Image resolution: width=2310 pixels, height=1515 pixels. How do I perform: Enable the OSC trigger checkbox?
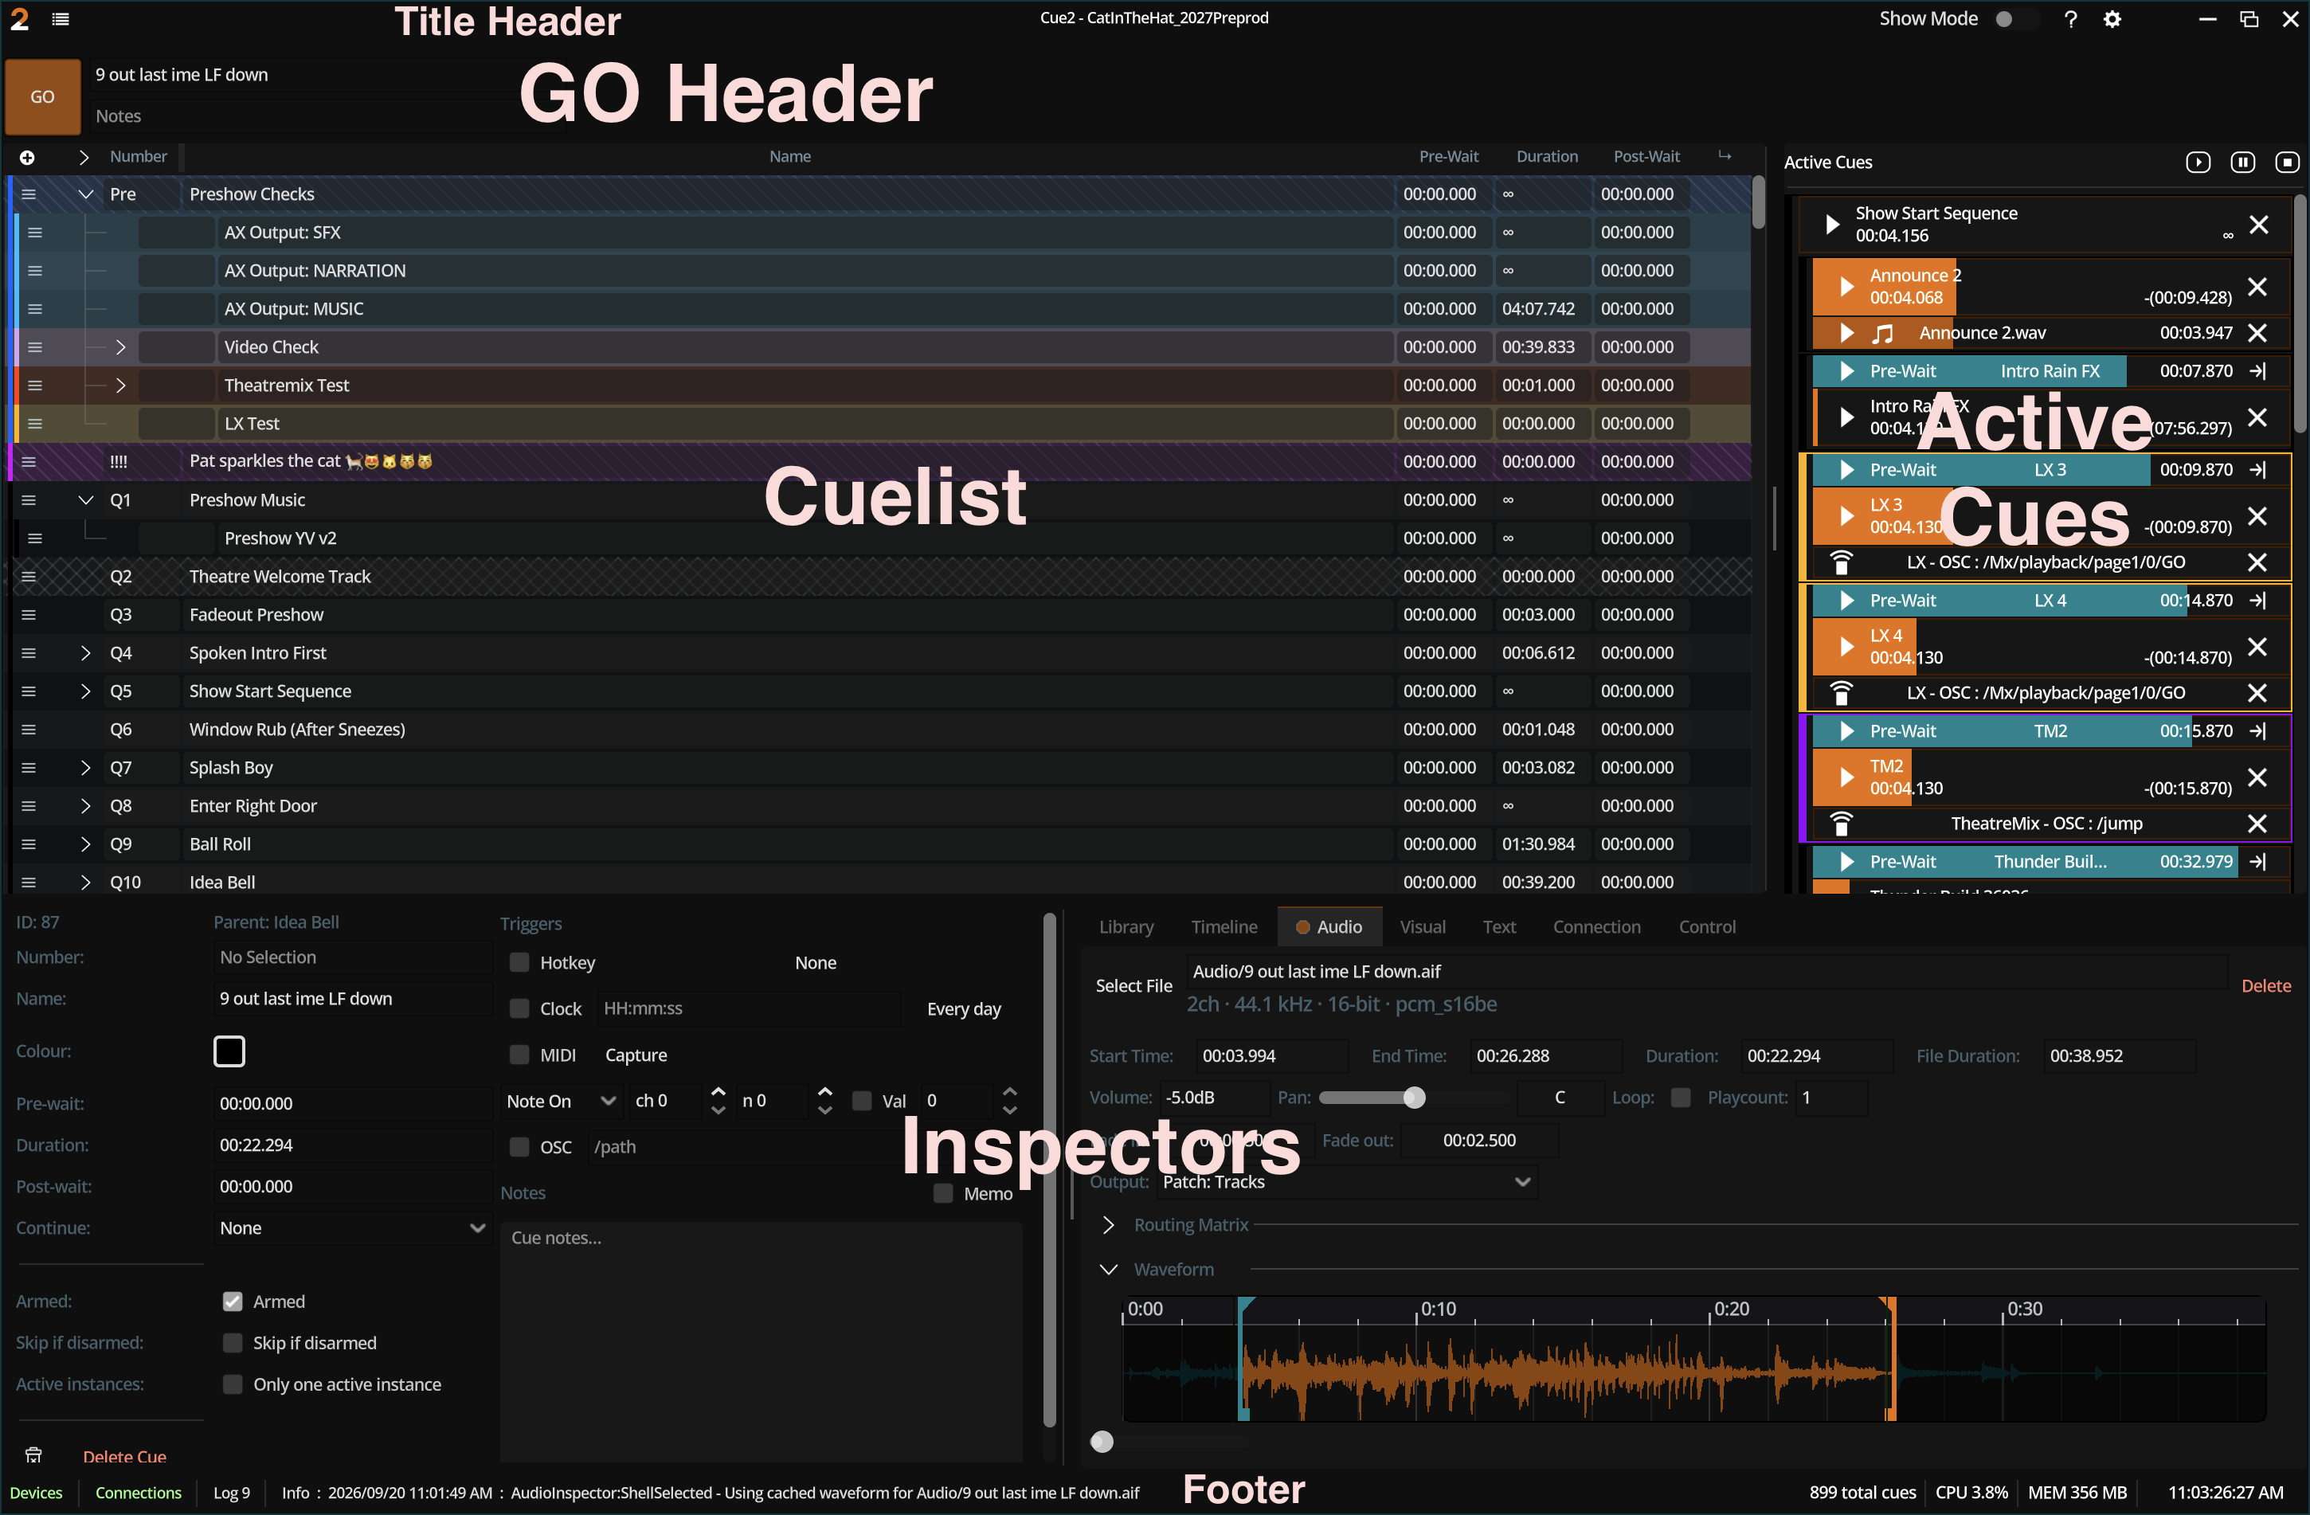point(519,1147)
